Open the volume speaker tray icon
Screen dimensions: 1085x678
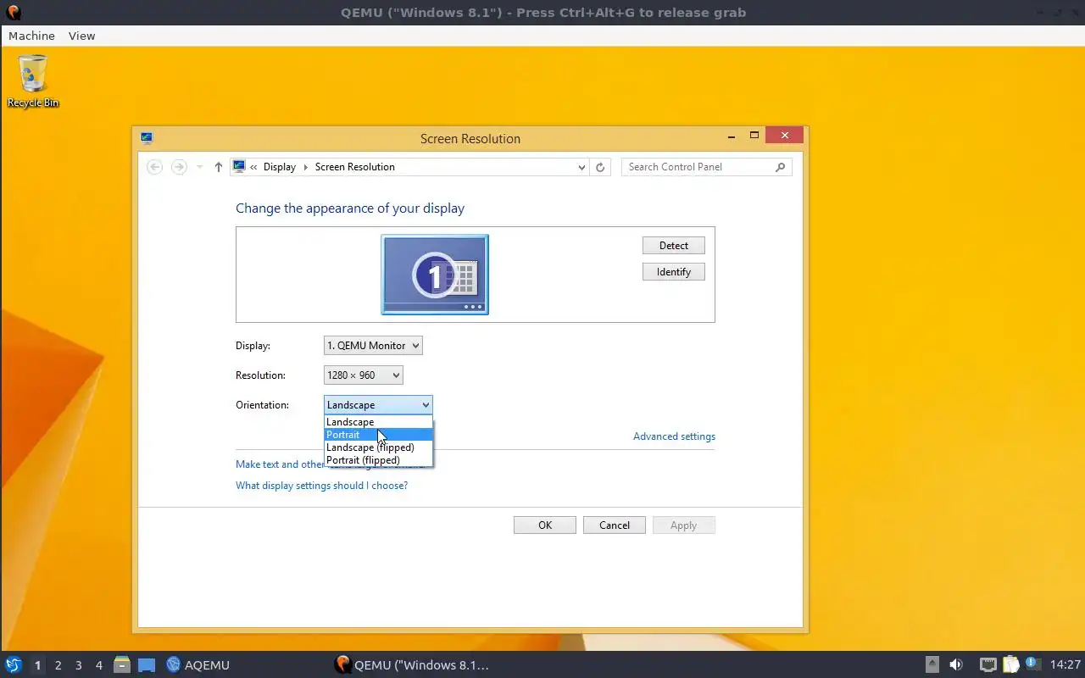pos(956,664)
